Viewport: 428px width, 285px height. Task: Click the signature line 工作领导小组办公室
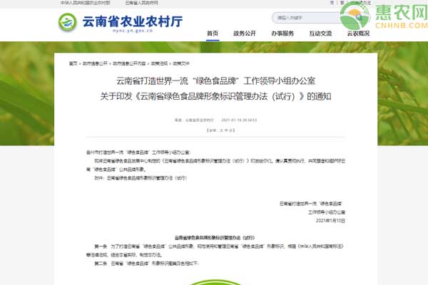[x=327, y=212]
